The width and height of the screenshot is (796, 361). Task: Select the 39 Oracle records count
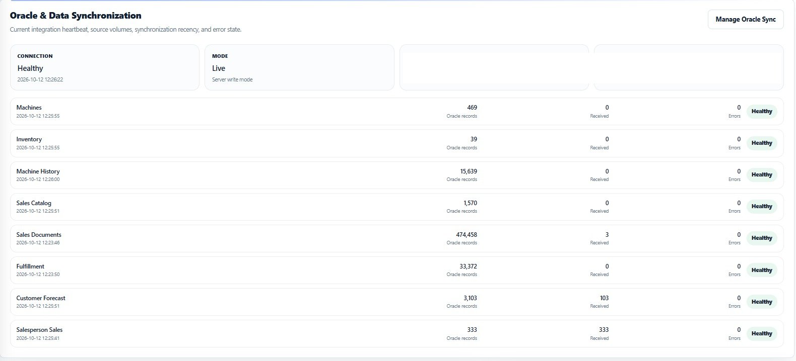point(474,139)
